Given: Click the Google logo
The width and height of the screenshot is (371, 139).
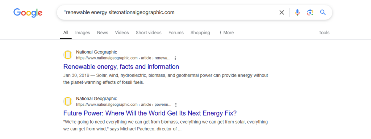Looking at the screenshot, I should [28, 13].
